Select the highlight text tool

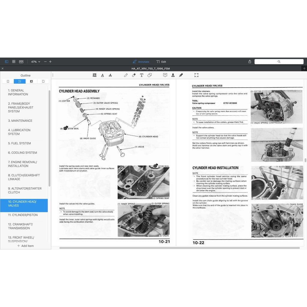pos(95,75)
